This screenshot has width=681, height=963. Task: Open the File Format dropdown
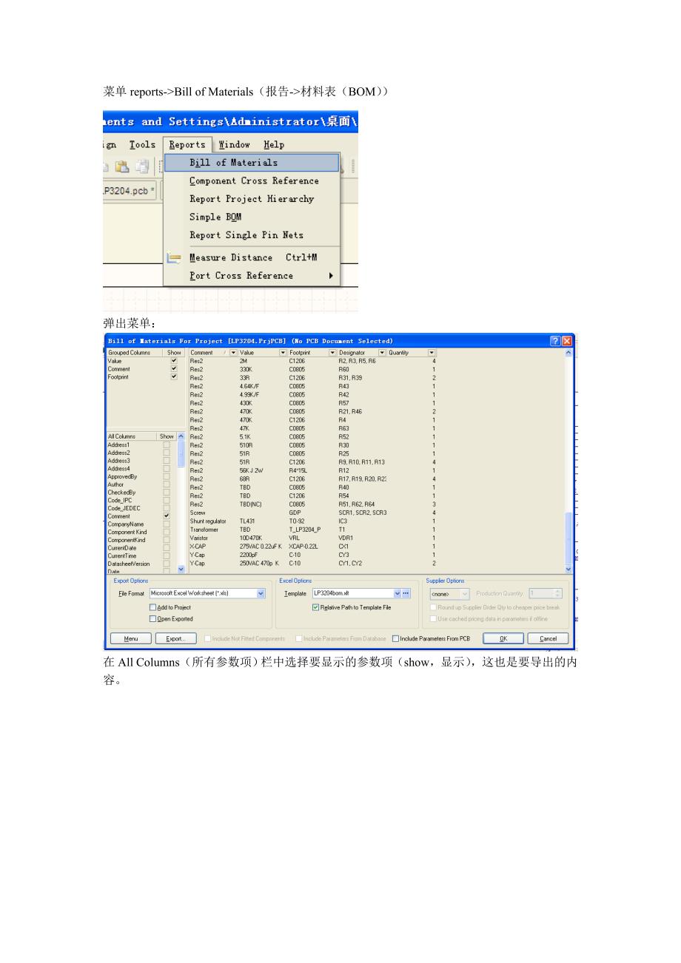(x=261, y=593)
